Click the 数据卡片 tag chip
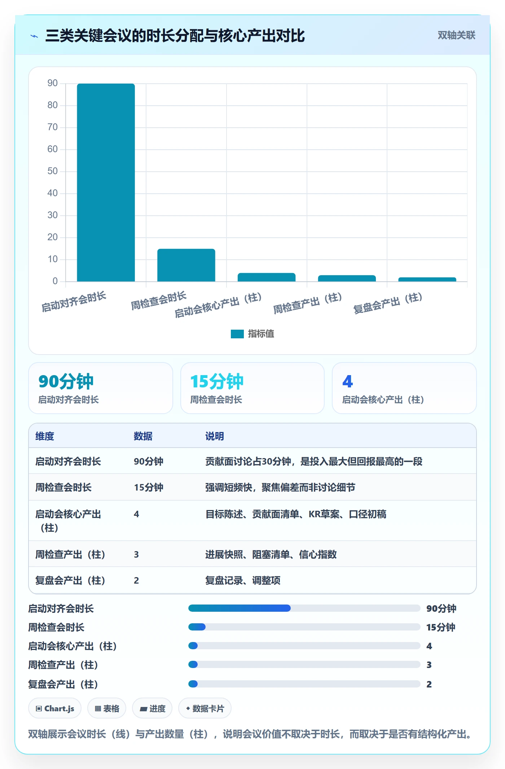 coord(205,708)
